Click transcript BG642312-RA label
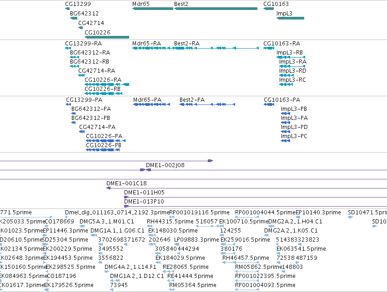This screenshot has width=387, height=292. (90, 53)
